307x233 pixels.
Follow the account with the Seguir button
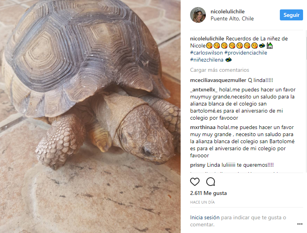(x=291, y=15)
